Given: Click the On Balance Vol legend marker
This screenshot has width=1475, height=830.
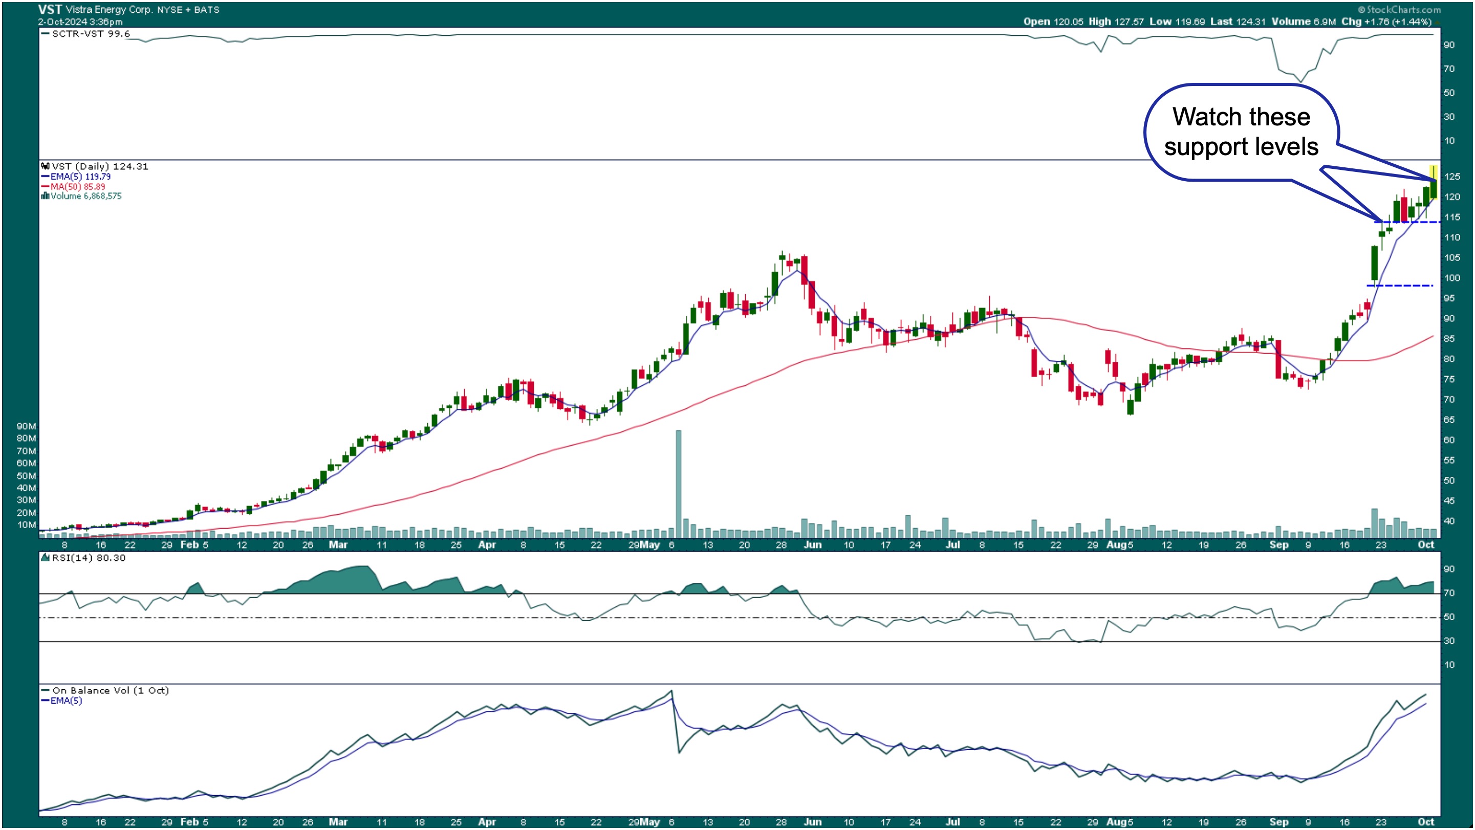Looking at the screenshot, I should tap(45, 690).
